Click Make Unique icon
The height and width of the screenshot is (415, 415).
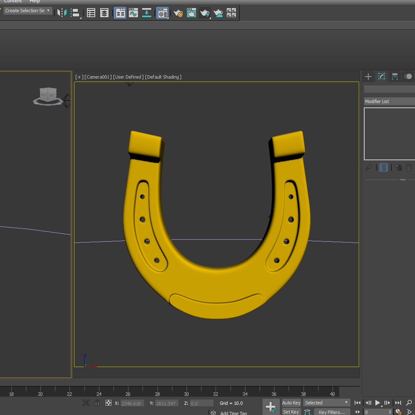coord(398,167)
